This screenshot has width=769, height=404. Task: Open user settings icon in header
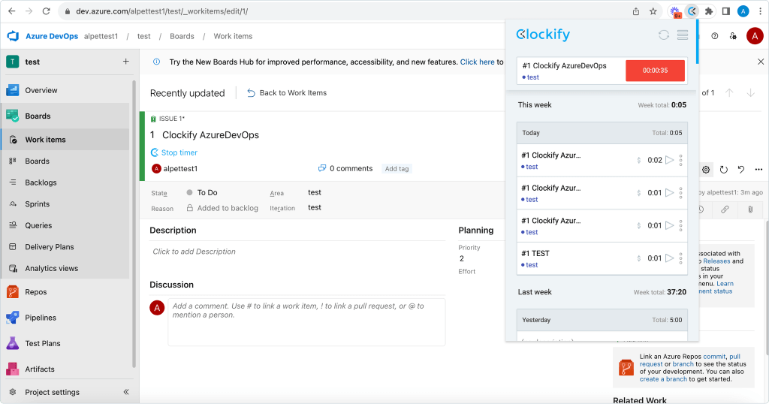pos(733,36)
